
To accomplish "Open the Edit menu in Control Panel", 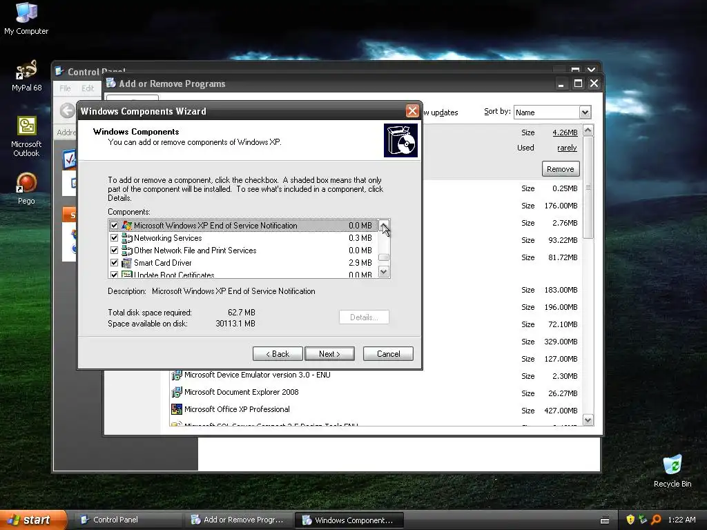I will (x=88, y=88).
